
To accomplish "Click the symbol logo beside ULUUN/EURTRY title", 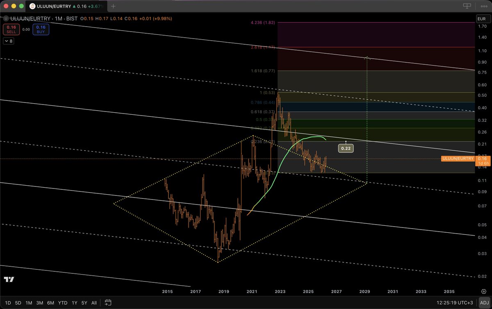I will pos(6,18).
